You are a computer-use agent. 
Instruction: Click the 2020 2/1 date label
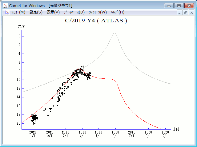coord(50,134)
